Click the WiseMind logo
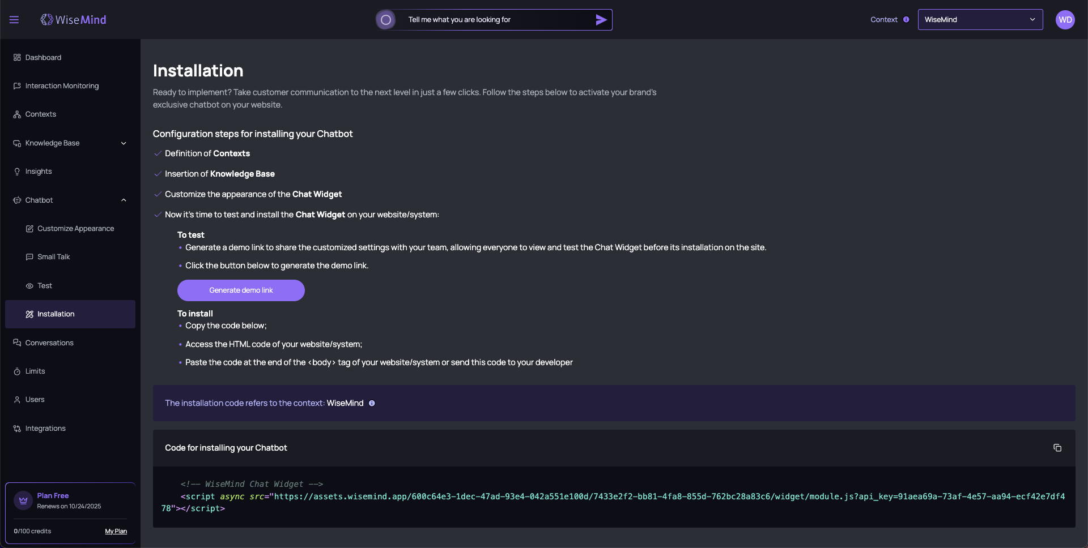This screenshot has width=1088, height=548. 74,20
